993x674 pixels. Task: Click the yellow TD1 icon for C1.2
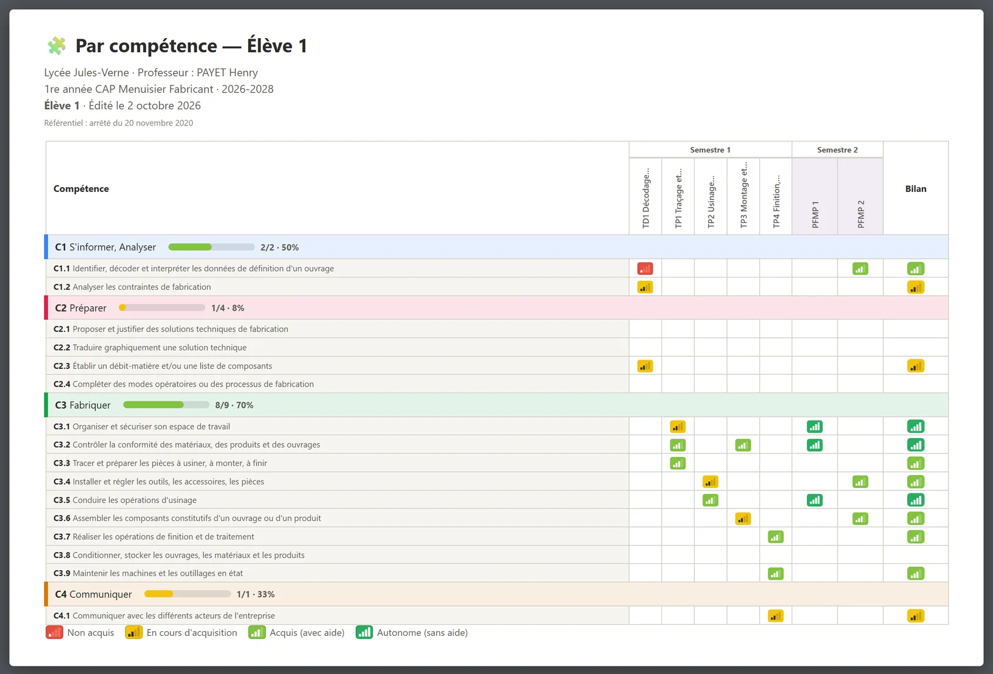click(645, 287)
